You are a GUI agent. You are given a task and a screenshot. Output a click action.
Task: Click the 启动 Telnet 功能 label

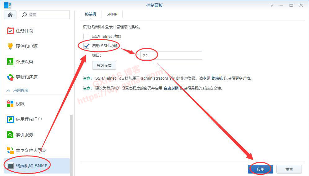coord(106,37)
